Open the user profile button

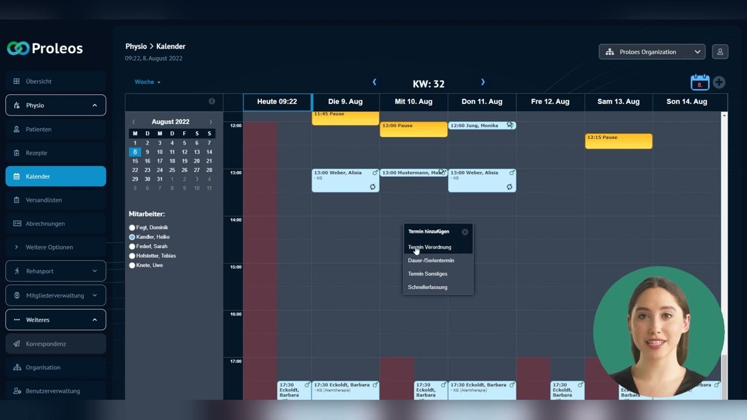pyautogui.click(x=720, y=52)
